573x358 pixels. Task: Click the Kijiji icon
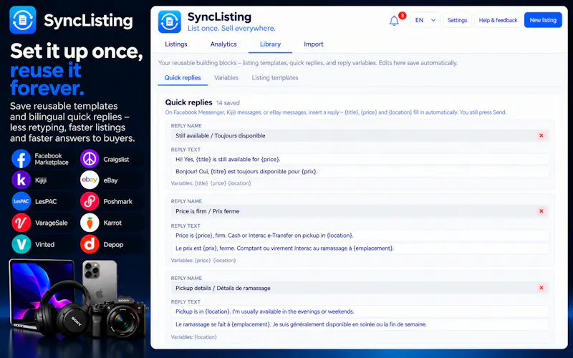pos(21,180)
